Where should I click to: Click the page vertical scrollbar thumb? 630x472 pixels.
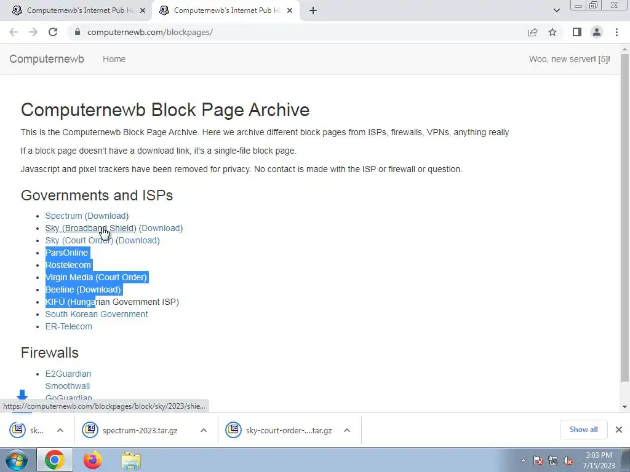click(x=624, y=217)
